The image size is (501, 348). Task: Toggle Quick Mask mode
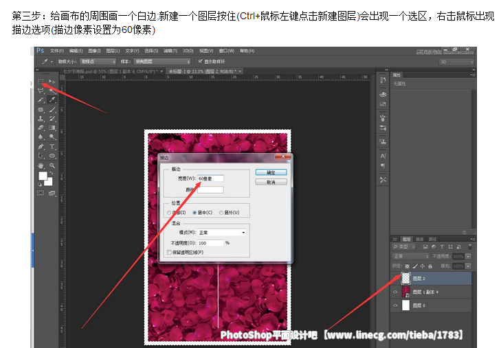coord(41,193)
